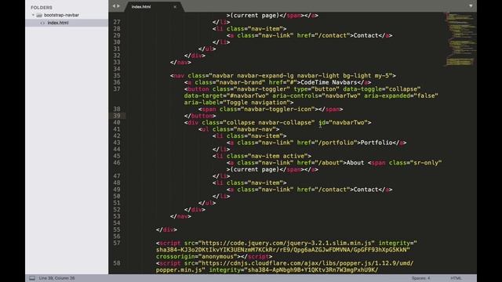Click "#navbarTwo" data-target value
Viewport: 502px width, 282px height.
248,96
